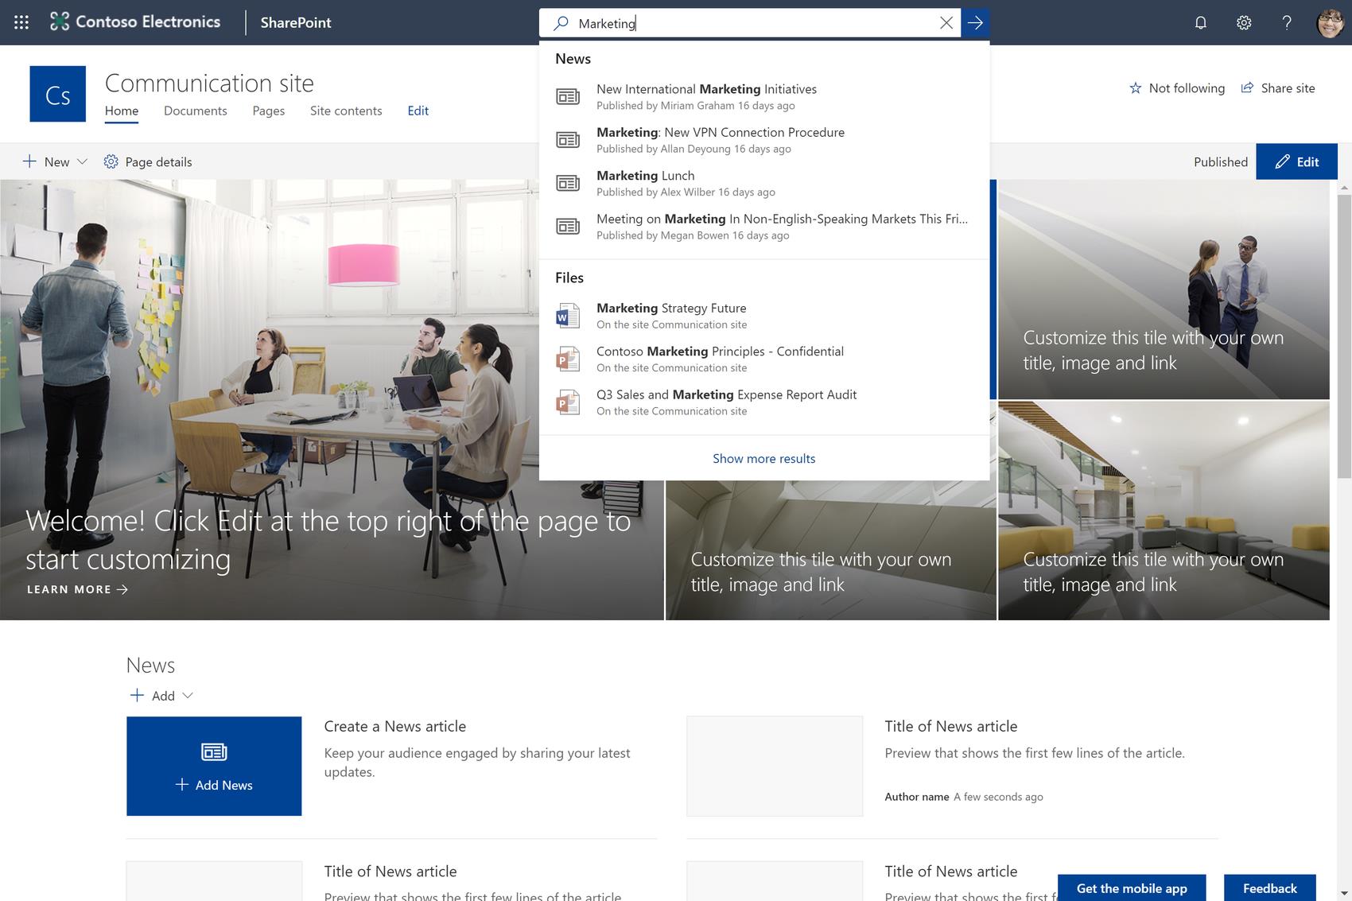Click the arrow after LEARN MORE
This screenshot has height=901, width=1352.
[x=122, y=589]
